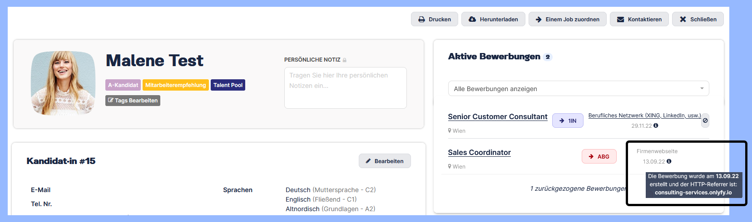752x222 pixels.
Task: Open the Sales Coordinator job link
Action: (479, 152)
